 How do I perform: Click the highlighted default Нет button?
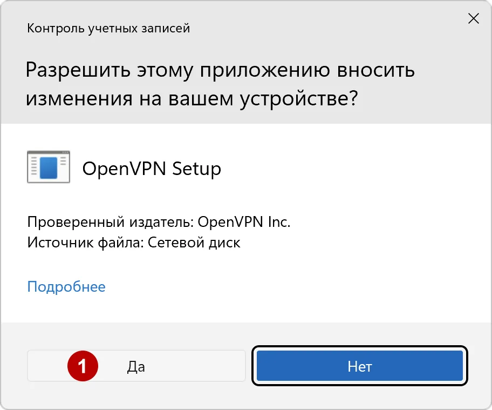click(359, 366)
